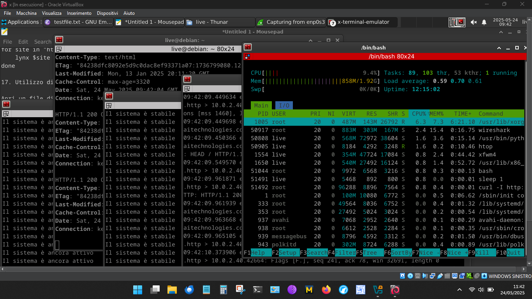Switch to the Capturing from enp0s3 panel button
This screenshot has width=532, height=299.
pyautogui.click(x=291, y=22)
